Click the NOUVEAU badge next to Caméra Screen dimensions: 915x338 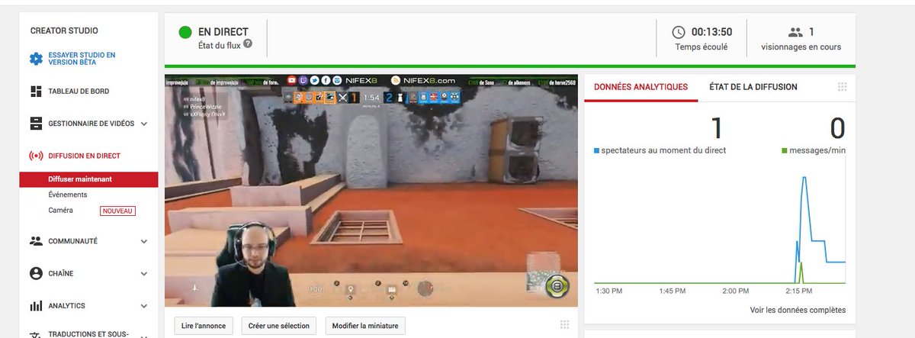tap(117, 211)
